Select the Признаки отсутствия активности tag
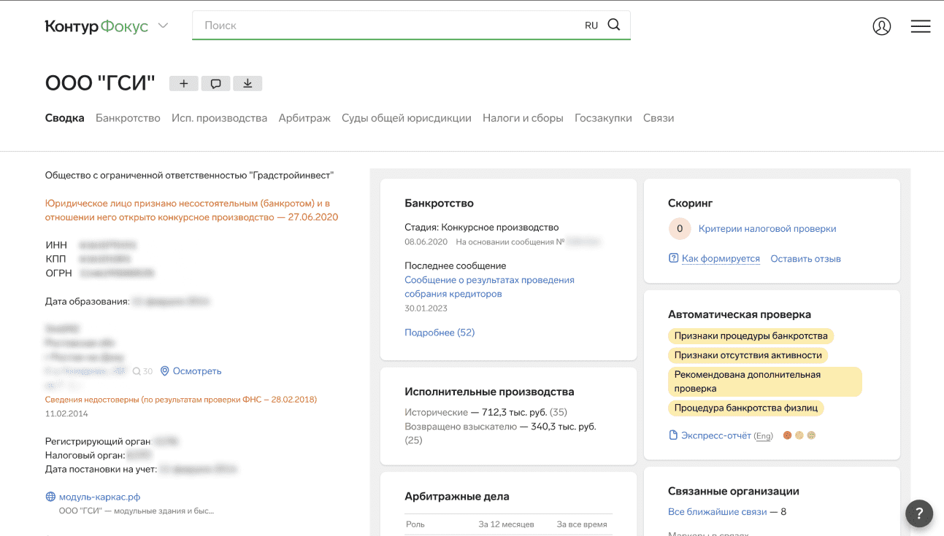944x536 pixels. (x=748, y=355)
